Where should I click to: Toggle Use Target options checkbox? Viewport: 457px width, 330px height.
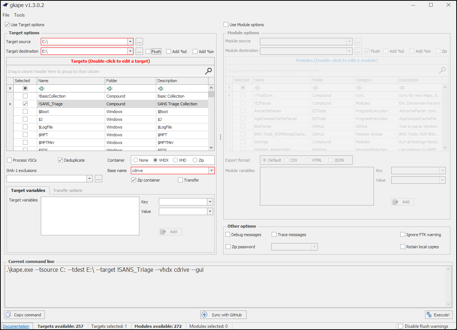tap(7, 25)
